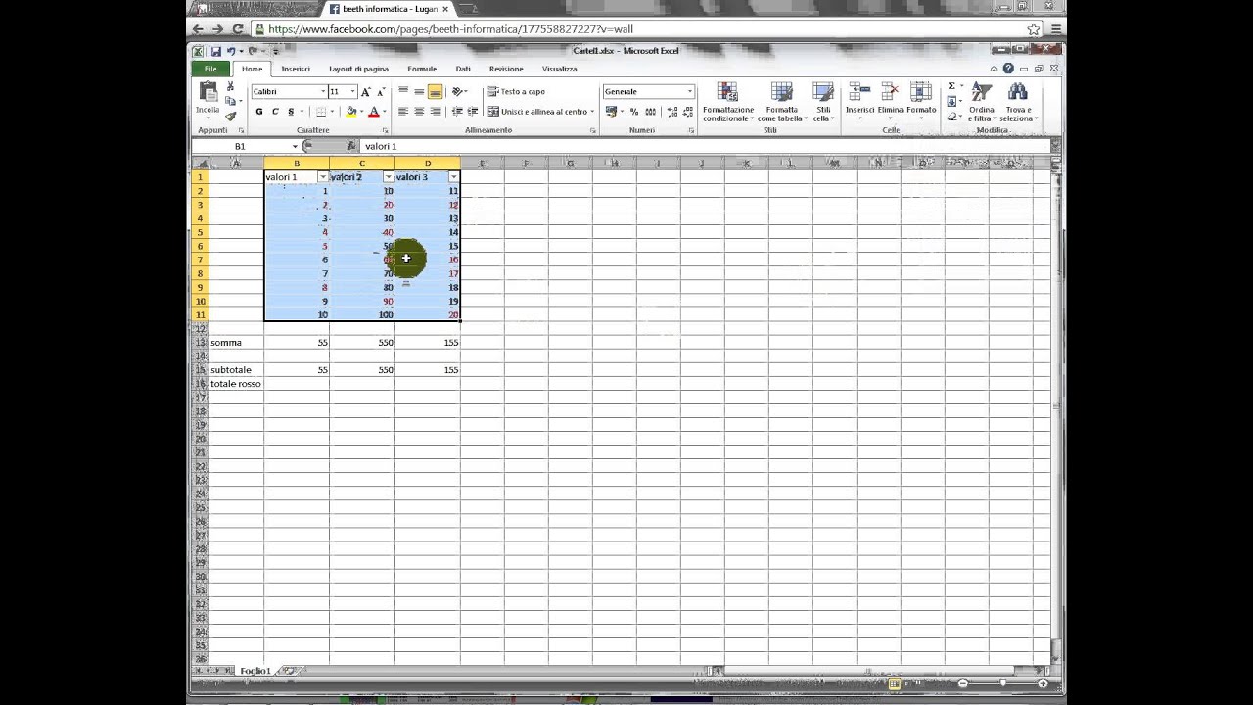This screenshot has width=1253, height=705.
Task: Click the Undo arrow icon
Action: pos(231,51)
